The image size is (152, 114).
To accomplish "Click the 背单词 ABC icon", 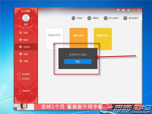I will click(x=89, y=18).
